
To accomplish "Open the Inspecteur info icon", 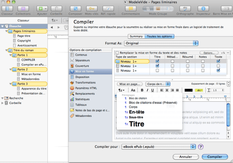I will coord(203,9).
